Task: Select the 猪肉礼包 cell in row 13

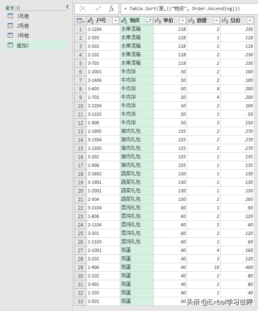Action: pyautogui.click(x=137, y=131)
